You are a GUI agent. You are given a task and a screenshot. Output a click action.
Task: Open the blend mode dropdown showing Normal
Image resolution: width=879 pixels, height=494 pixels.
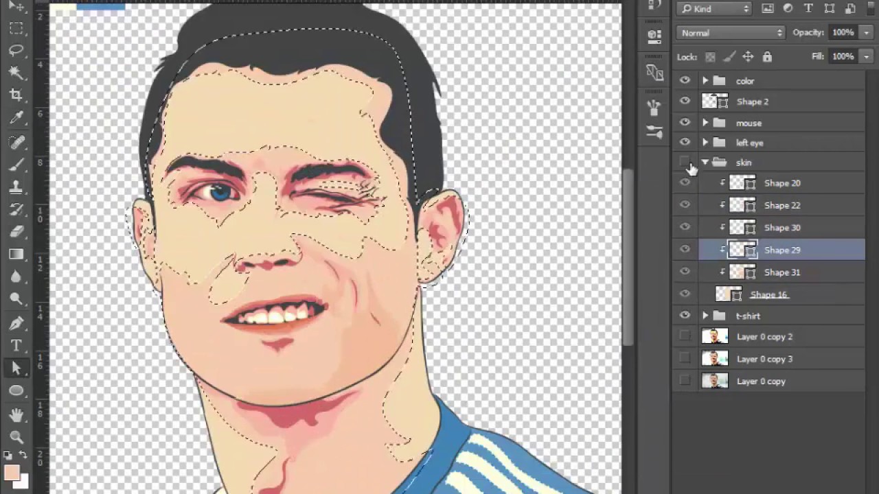pyautogui.click(x=729, y=32)
